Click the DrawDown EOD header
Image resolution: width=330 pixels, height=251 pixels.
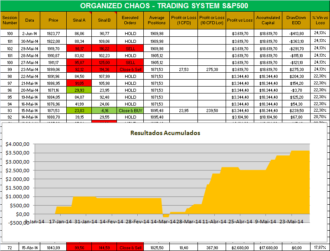point(296,20)
